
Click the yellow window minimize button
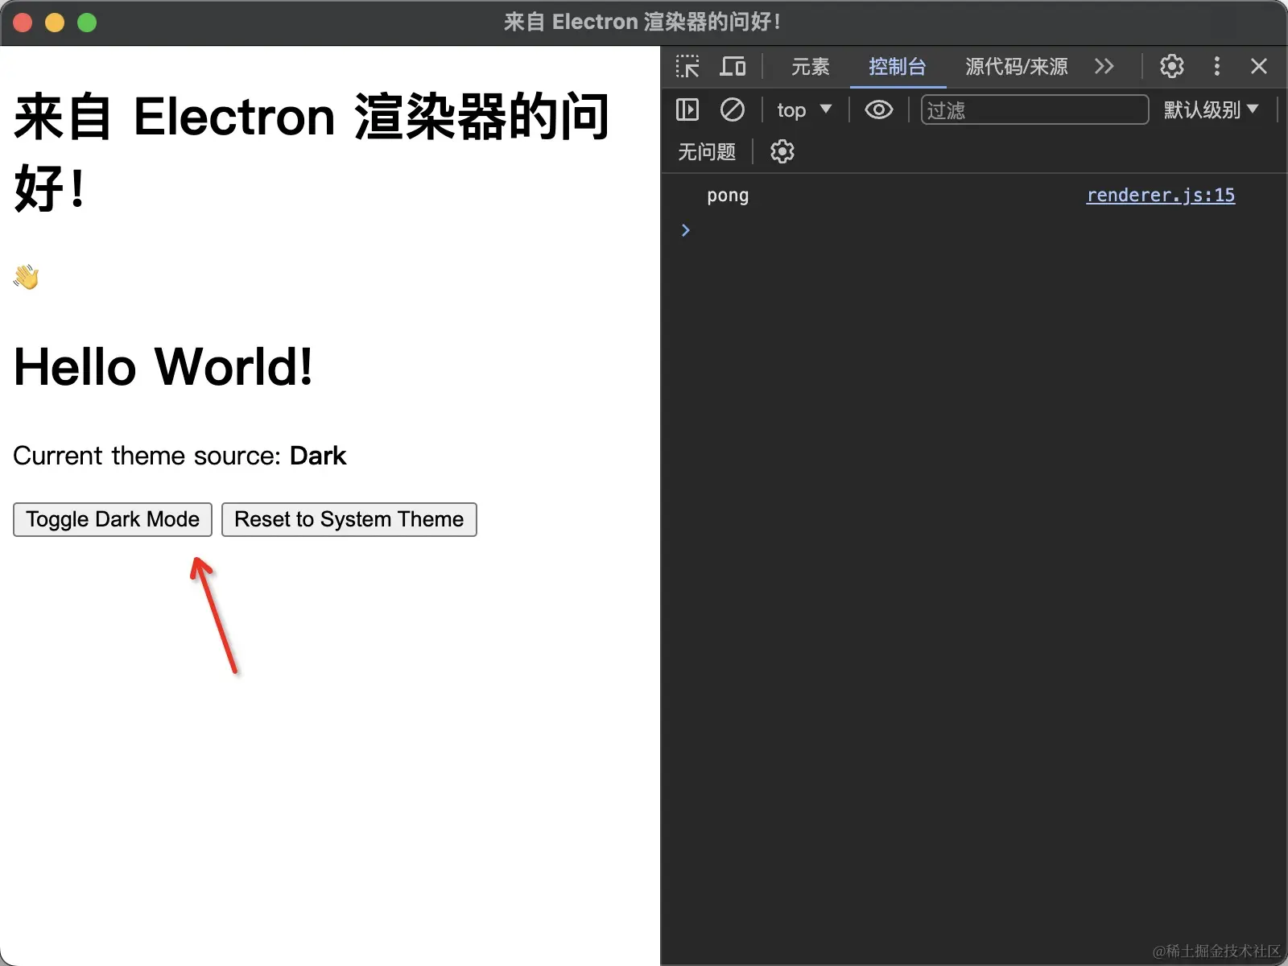[x=55, y=23]
